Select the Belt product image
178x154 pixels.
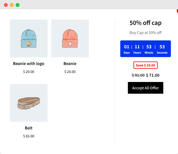[29, 103]
